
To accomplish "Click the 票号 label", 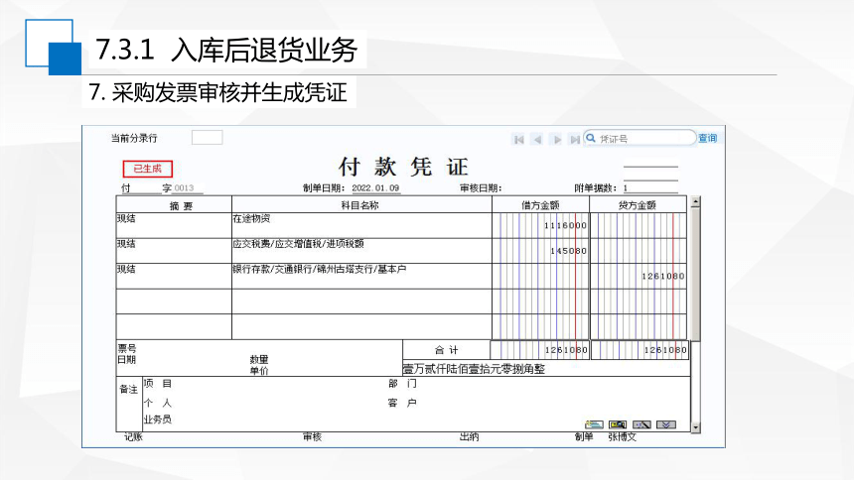I will pyautogui.click(x=127, y=348).
